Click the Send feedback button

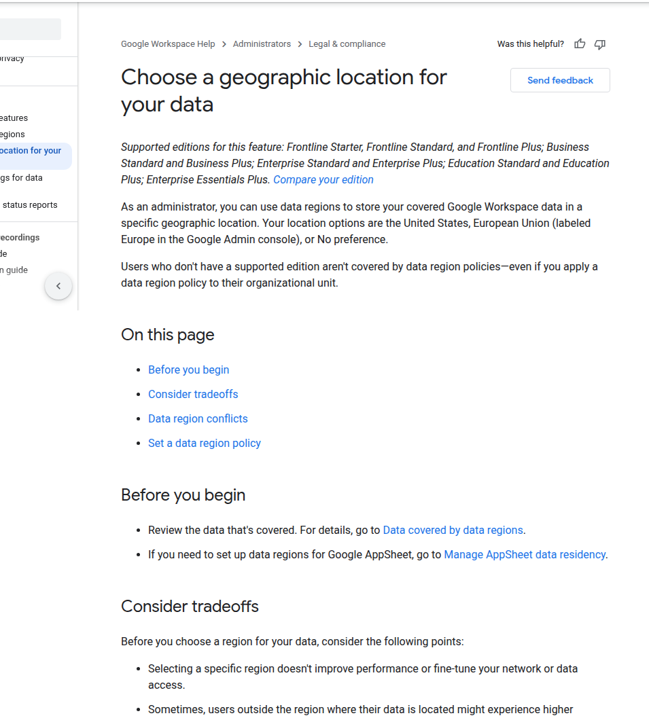click(x=560, y=80)
